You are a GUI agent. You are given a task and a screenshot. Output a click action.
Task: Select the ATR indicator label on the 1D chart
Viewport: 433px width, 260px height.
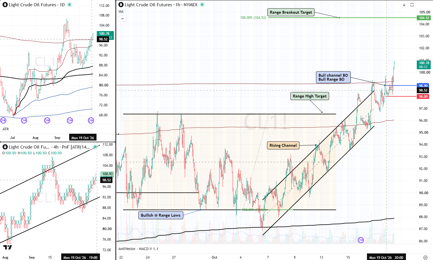coord(6,129)
